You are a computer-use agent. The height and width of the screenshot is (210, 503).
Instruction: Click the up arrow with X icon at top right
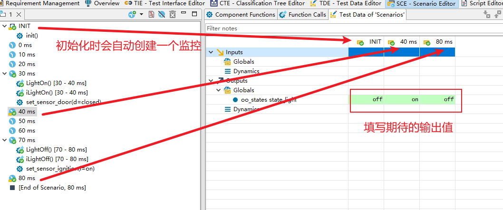pos(498,14)
